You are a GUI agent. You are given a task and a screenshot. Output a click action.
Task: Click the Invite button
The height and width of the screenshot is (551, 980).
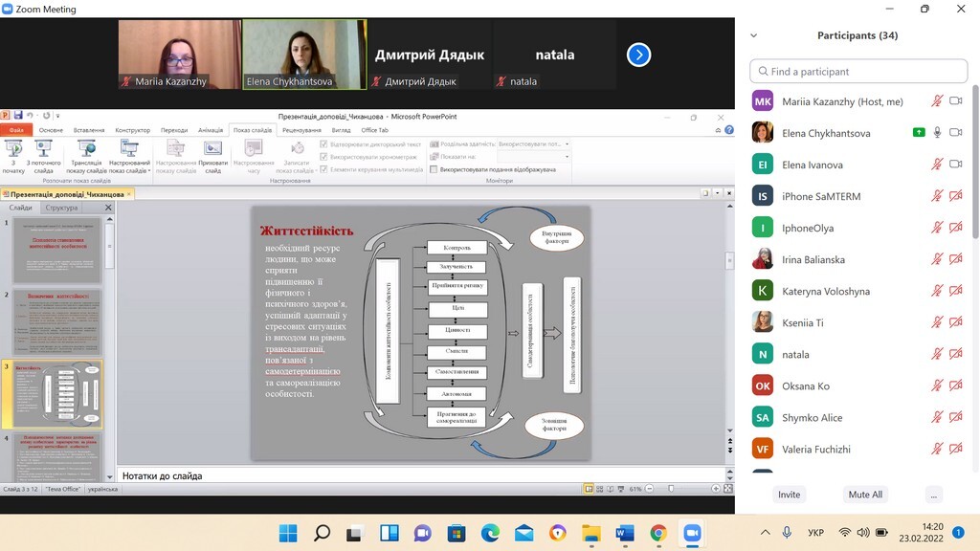(x=790, y=495)
